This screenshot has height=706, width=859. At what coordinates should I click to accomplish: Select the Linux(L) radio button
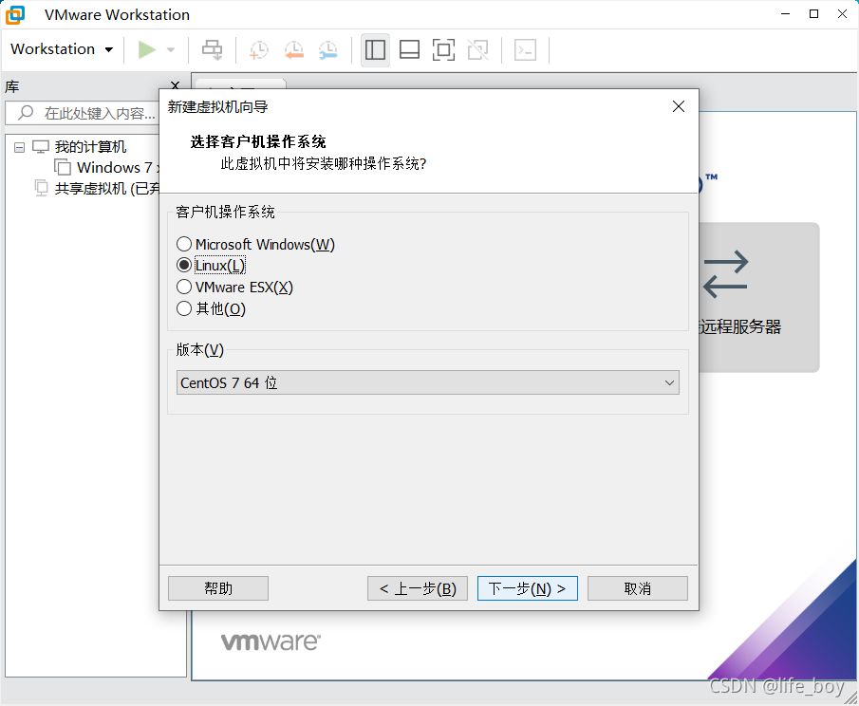[184, 265]
